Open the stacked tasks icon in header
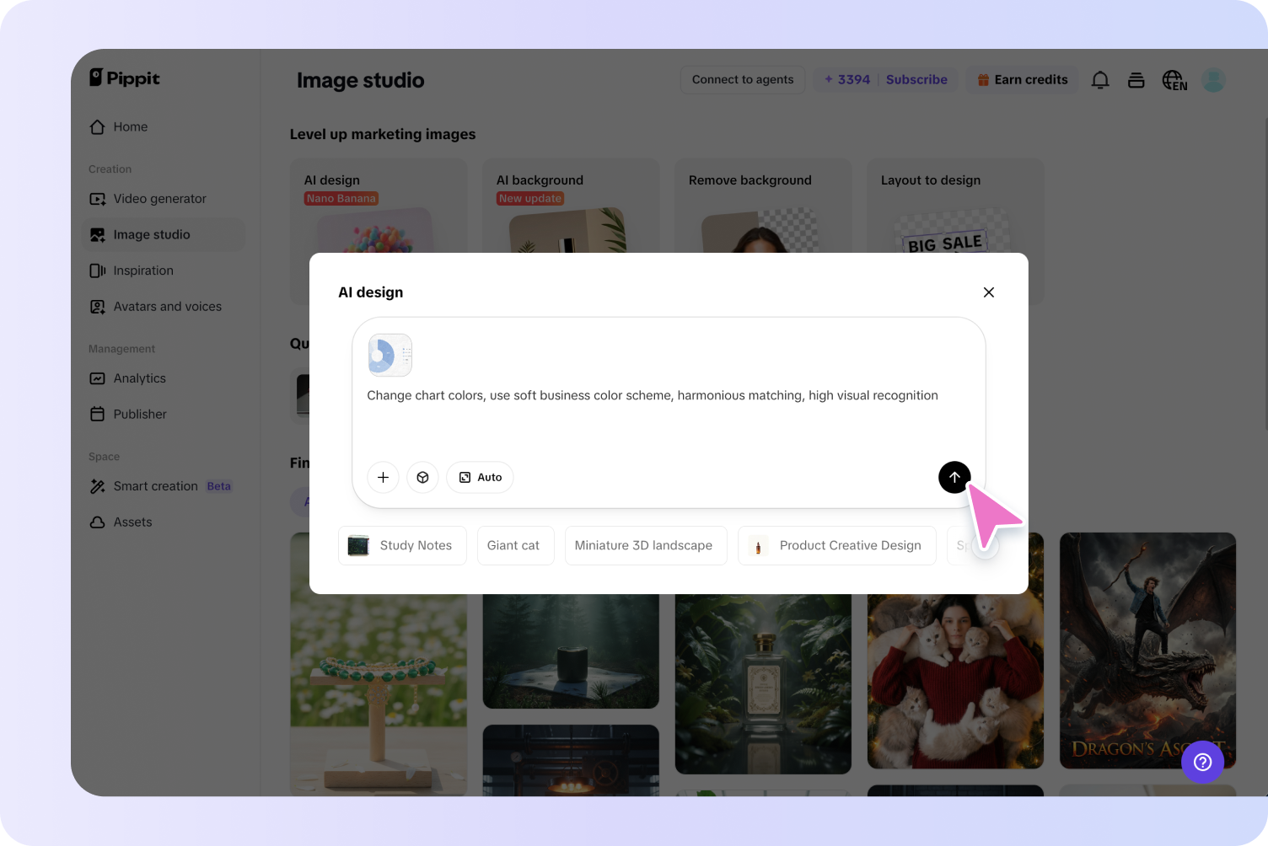 pyautogui.click(x=1136, y=80)
